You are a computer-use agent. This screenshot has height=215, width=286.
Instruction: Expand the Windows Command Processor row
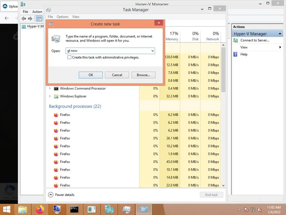pyautogui.click(x=50, y=88)
